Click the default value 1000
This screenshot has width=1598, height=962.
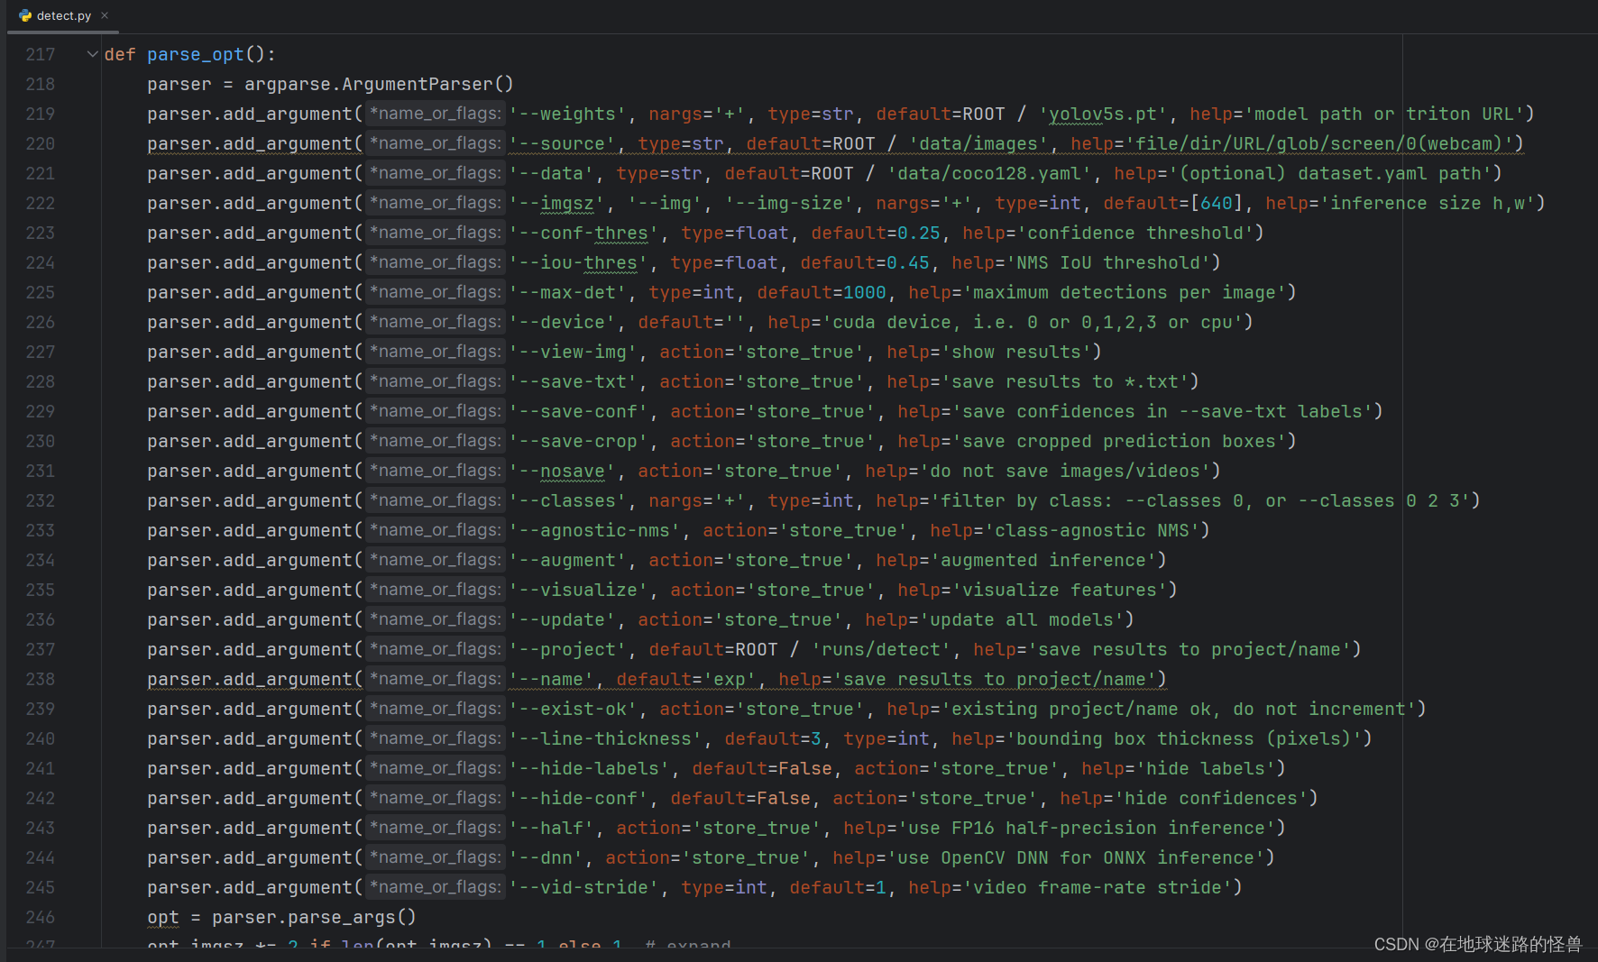click(x=865, y=292)
